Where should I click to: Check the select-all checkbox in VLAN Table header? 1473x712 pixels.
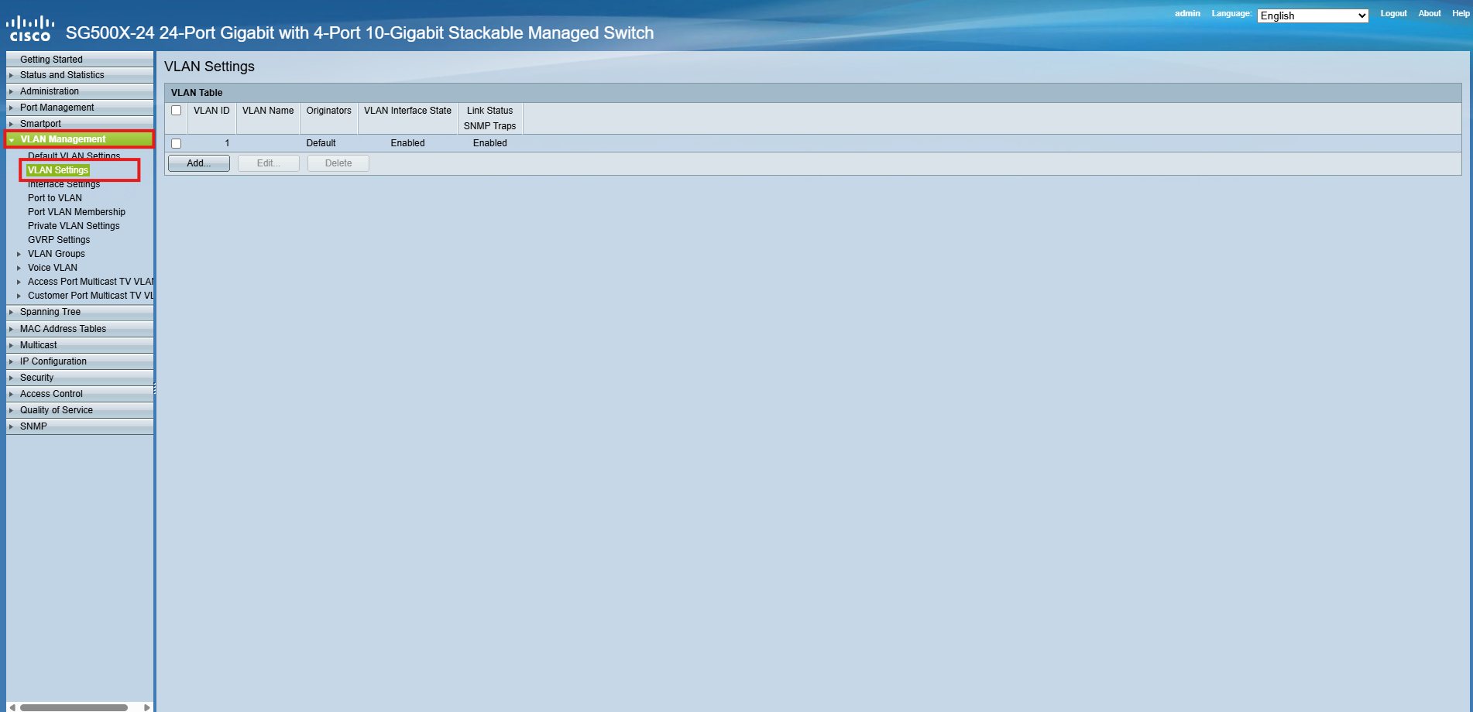click(x=176, y=111)
